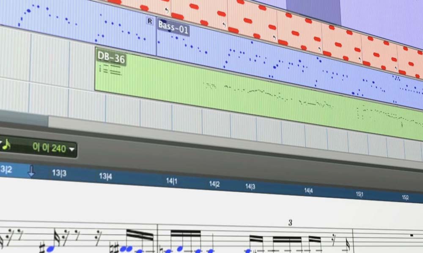Click ruler position 13|3
Screen dimensions: 423x253
pos(59,173)
